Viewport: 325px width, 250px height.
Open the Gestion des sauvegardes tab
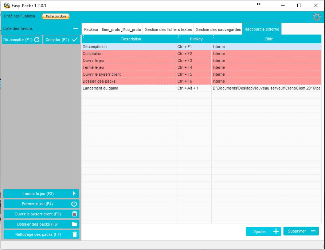pyautogui.click(x=218, y=29)
